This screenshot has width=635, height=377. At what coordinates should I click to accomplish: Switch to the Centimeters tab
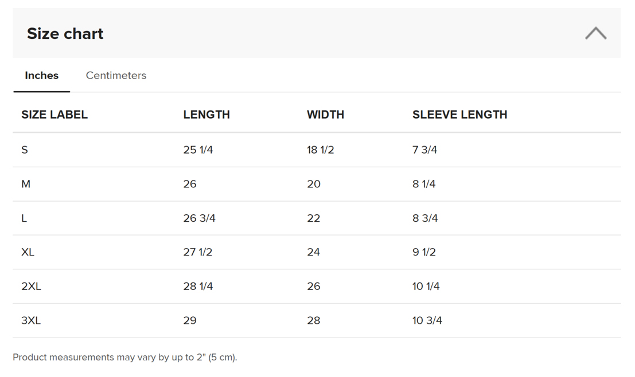pyautogui.click(x=116, y=76)
